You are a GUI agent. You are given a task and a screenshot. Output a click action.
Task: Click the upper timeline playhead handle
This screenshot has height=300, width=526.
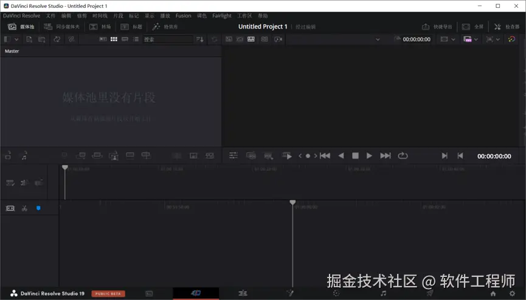64,167
